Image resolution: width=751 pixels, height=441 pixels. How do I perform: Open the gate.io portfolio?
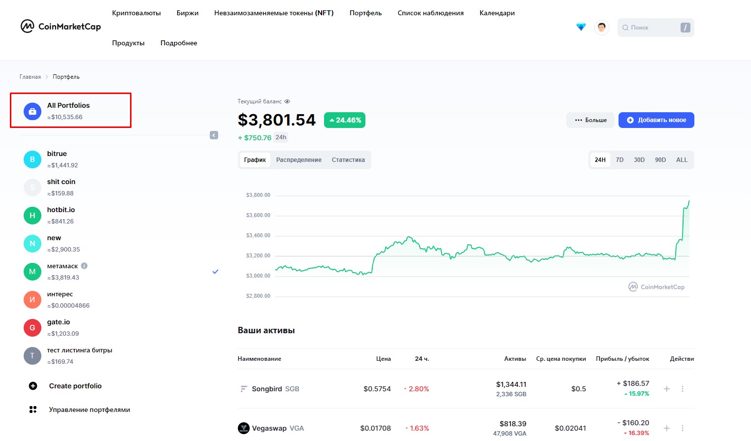pyautogui.click(x=121, y=328)
